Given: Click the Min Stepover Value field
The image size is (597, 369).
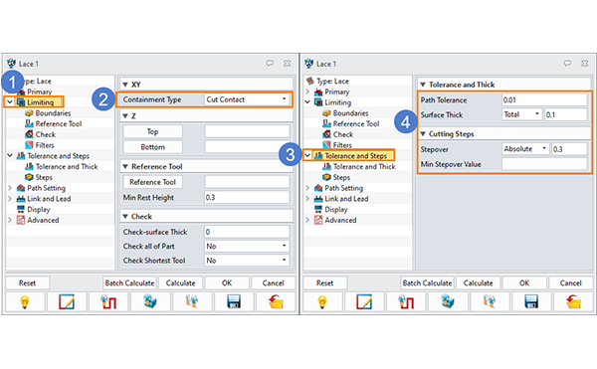Looking at the screenshot, I should click(x=544, y=164).
